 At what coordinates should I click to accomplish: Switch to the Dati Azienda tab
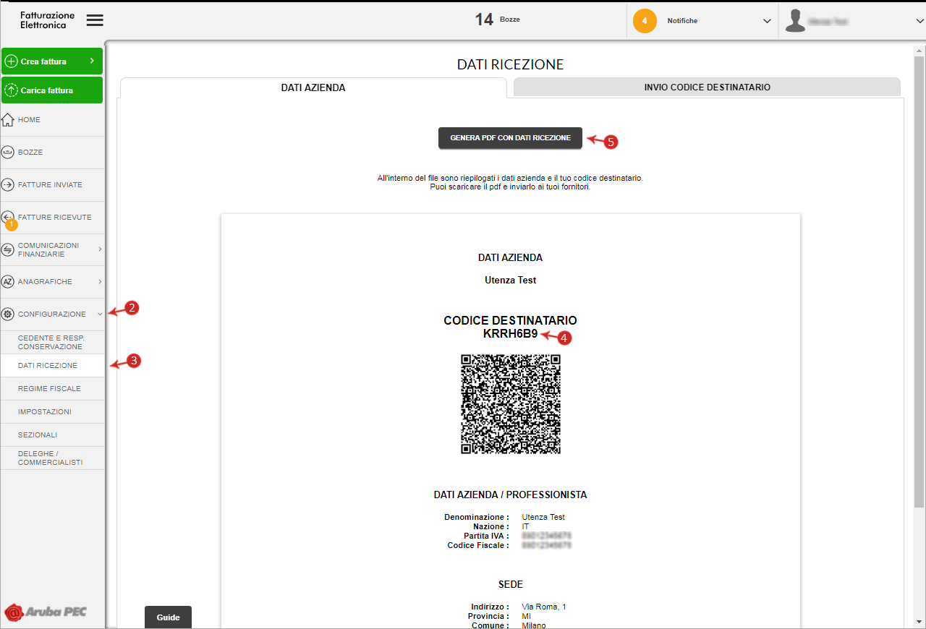[313, 87]
